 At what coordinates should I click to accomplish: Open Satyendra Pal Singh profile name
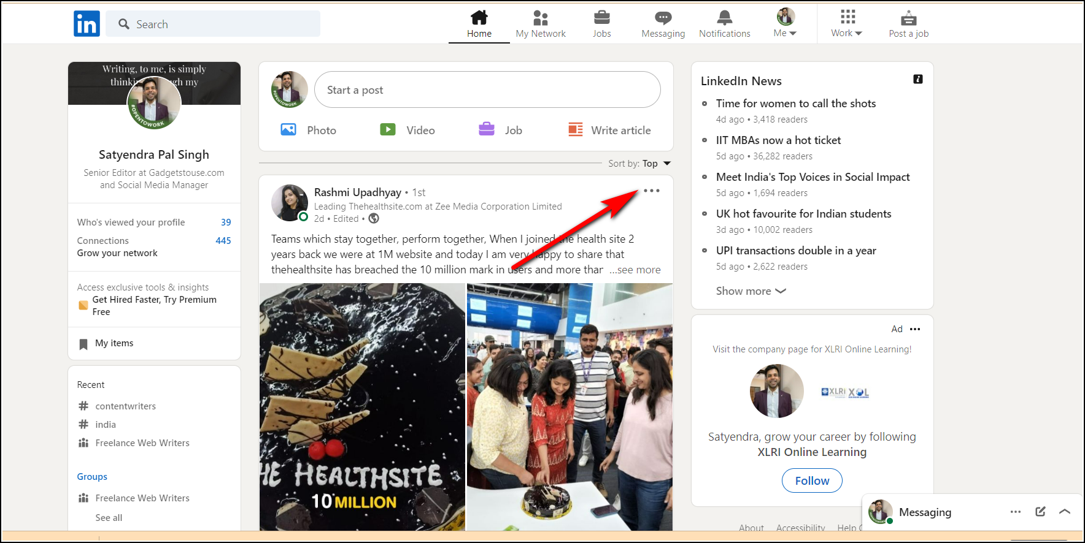pyautogui.click(x=154, y=154)
